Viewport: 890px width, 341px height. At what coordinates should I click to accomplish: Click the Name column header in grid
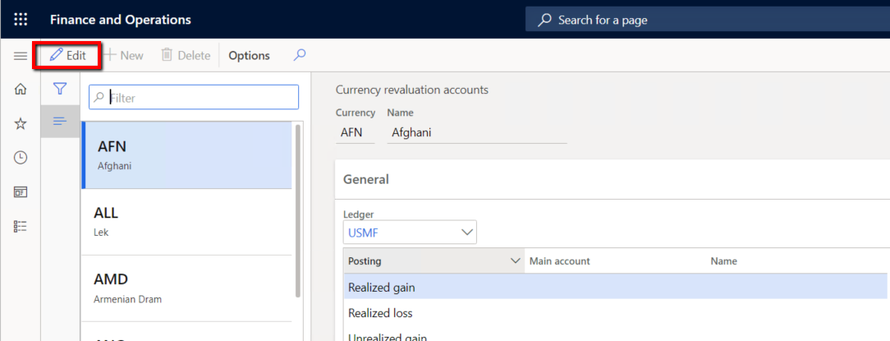(x=723, y=261)
